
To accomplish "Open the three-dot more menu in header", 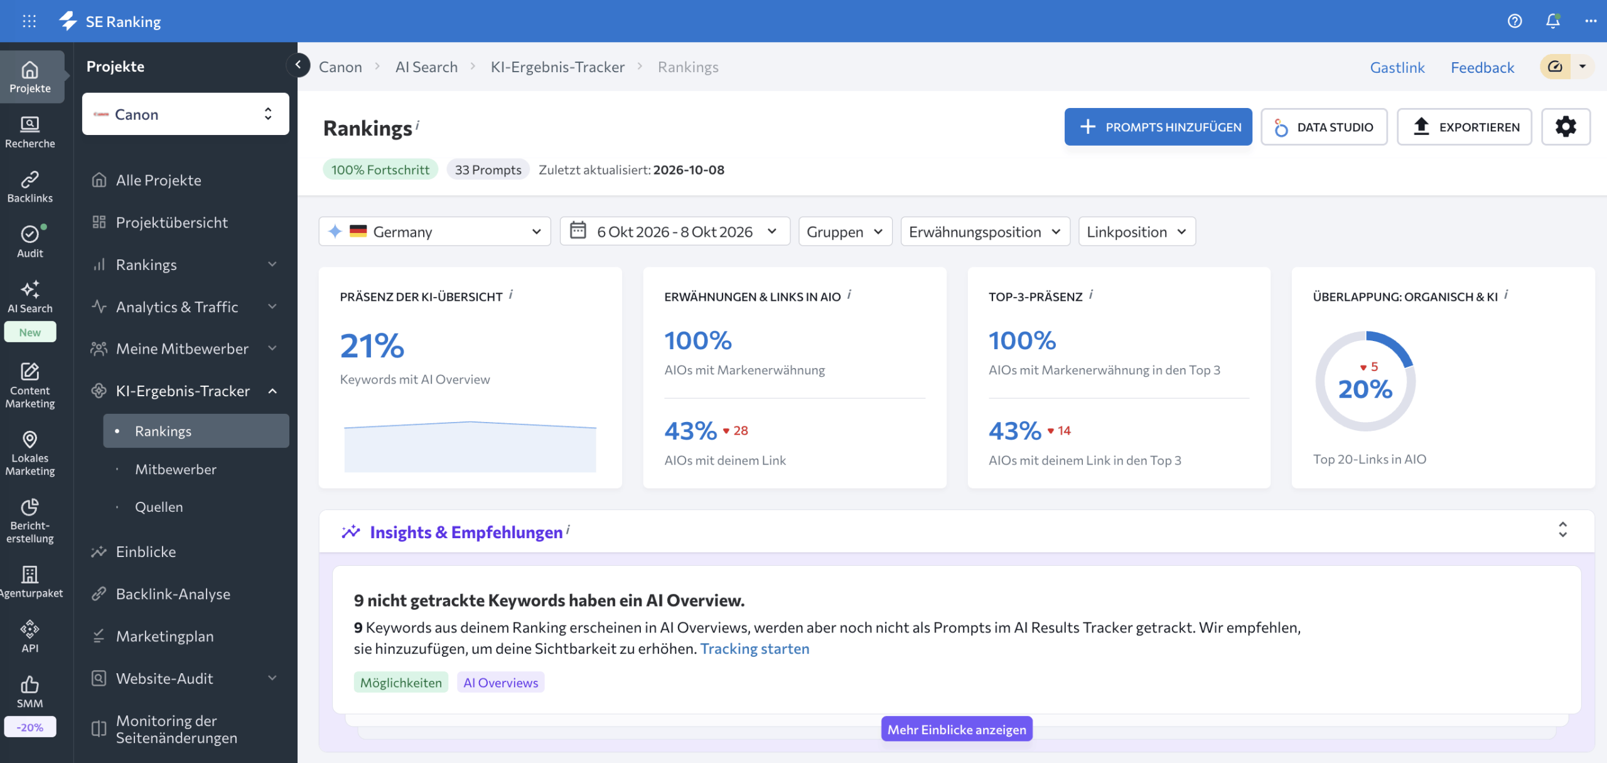I will 1591,21.
